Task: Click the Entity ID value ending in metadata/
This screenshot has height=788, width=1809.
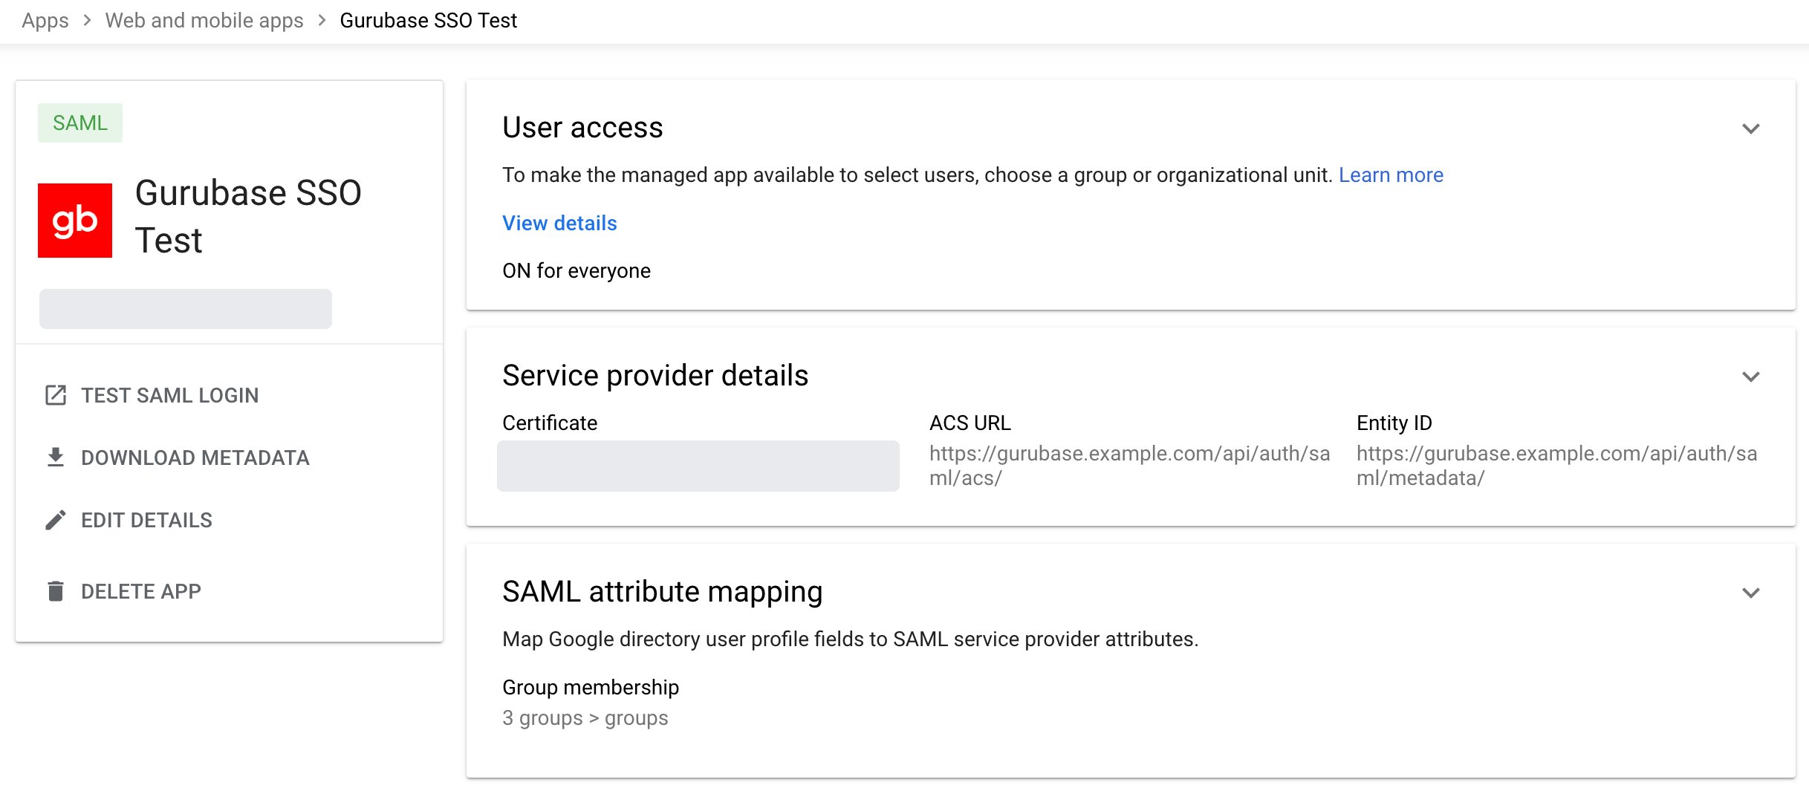Action: [1556, 466]
